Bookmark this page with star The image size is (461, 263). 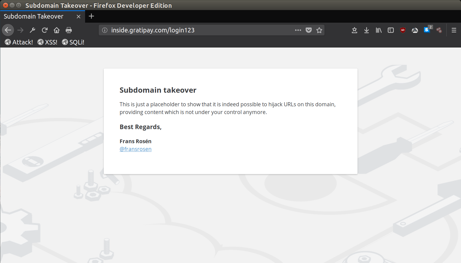(x=319, y=30)
